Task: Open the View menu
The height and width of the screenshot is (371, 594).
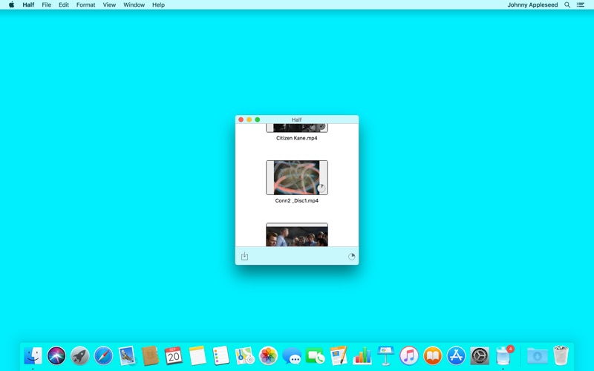Action: tap(109, 4)
